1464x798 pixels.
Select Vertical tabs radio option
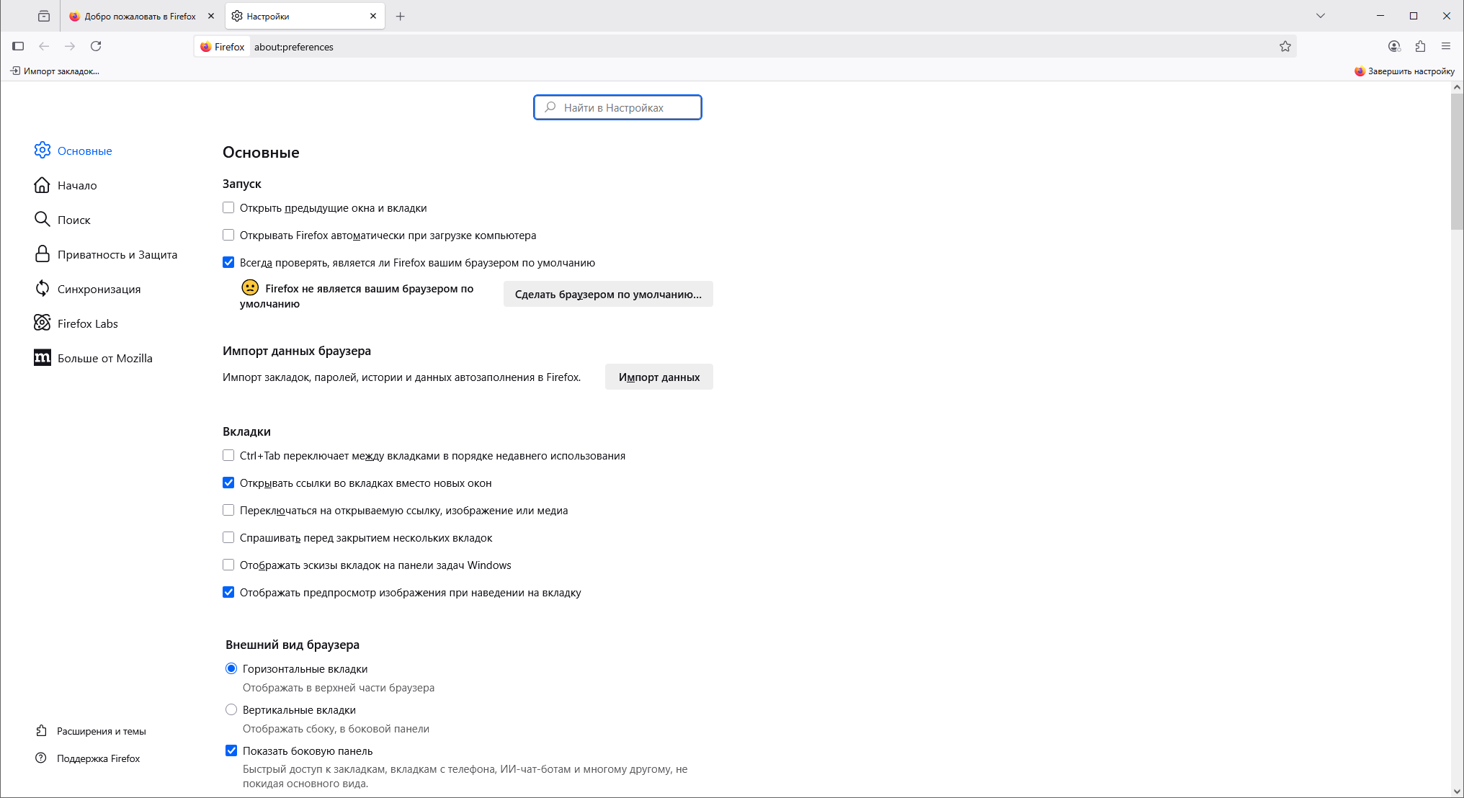click(231, 709)
